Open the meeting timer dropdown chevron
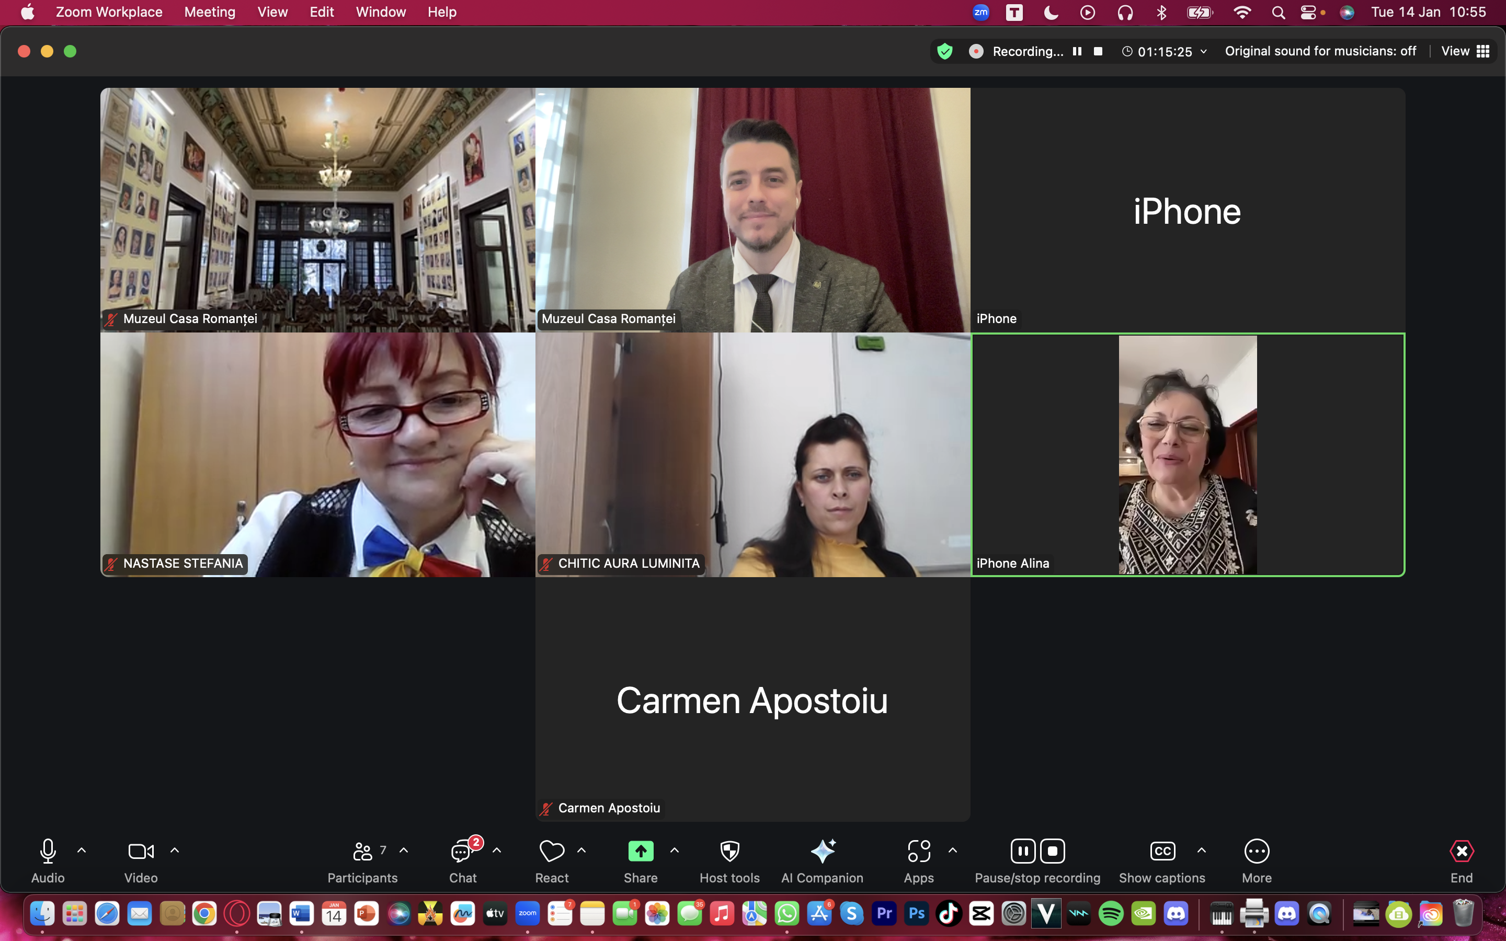This screenshot has height=941, width=1506. [1204, 51]
